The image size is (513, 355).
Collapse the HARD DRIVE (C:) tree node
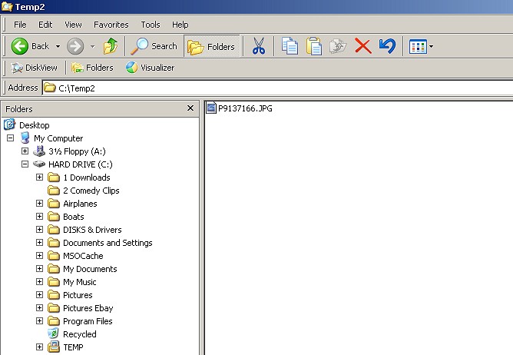(25, 164)
